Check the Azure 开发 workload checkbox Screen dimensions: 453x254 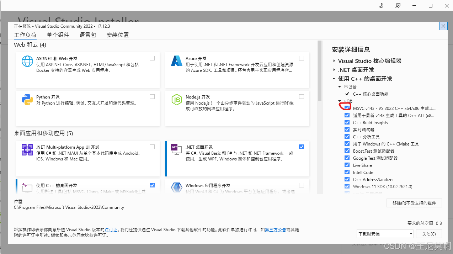302,58
